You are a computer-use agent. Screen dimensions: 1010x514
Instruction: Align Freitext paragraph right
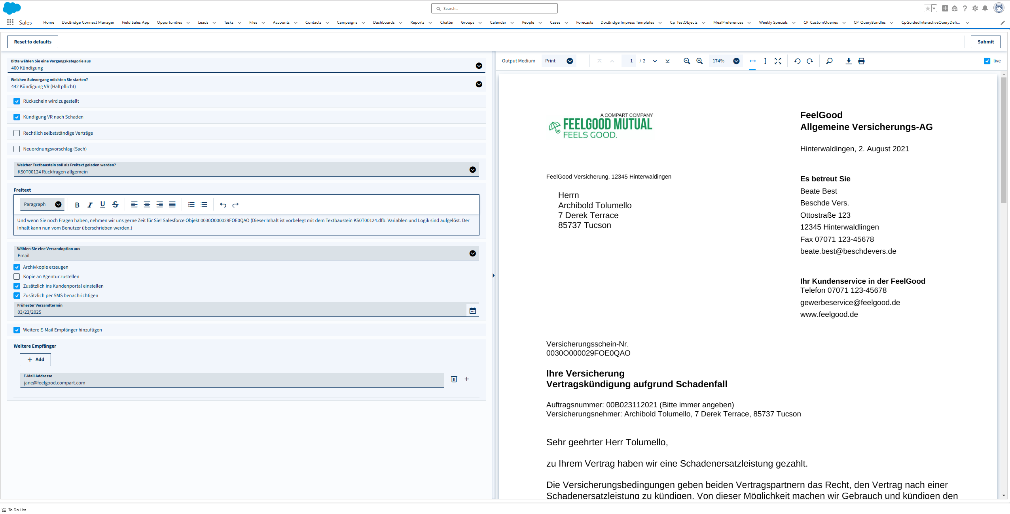pyautogui.click(x=159, y=205)
